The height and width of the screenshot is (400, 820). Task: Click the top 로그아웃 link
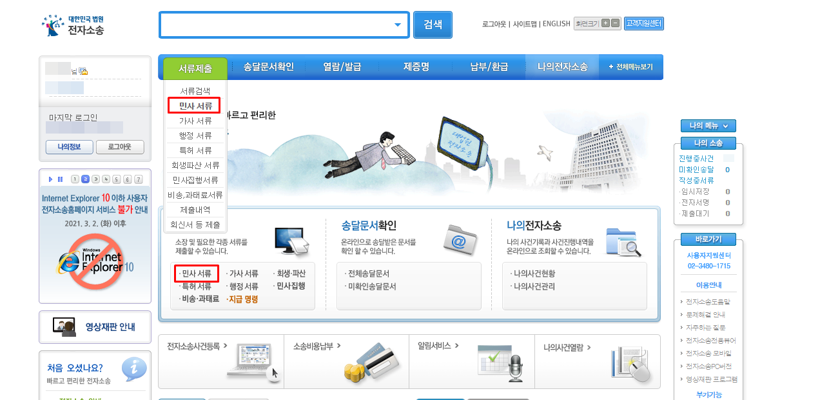494,24
